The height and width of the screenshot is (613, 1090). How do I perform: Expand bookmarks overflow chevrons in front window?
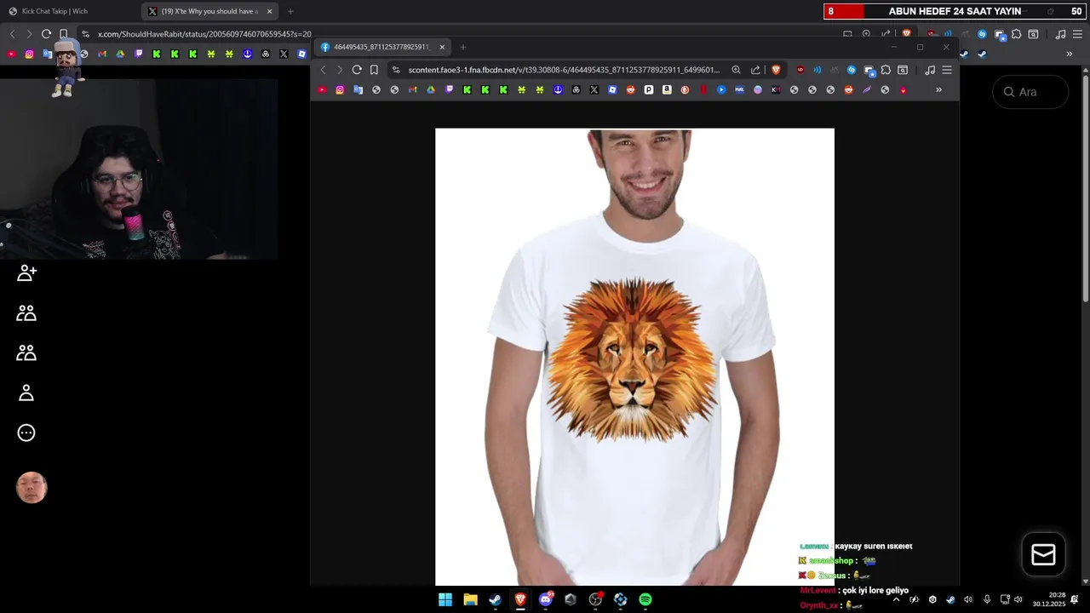938,89
